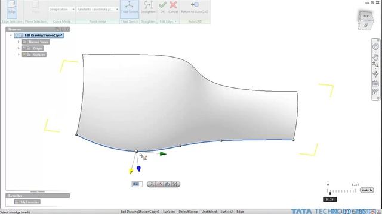Click Surfaces in the status bar
Image resolution: width=382 pixels, height=214 pixels.
click(x=169, y=212)
